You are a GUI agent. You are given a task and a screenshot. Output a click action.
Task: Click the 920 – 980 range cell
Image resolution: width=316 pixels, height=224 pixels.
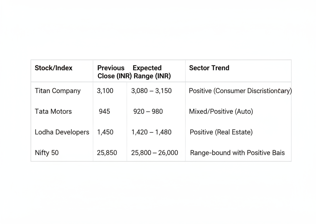[148, 112]
